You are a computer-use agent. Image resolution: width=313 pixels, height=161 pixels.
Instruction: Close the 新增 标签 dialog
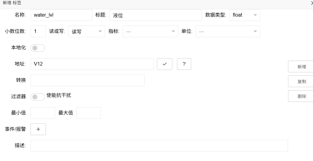[311, 3]
